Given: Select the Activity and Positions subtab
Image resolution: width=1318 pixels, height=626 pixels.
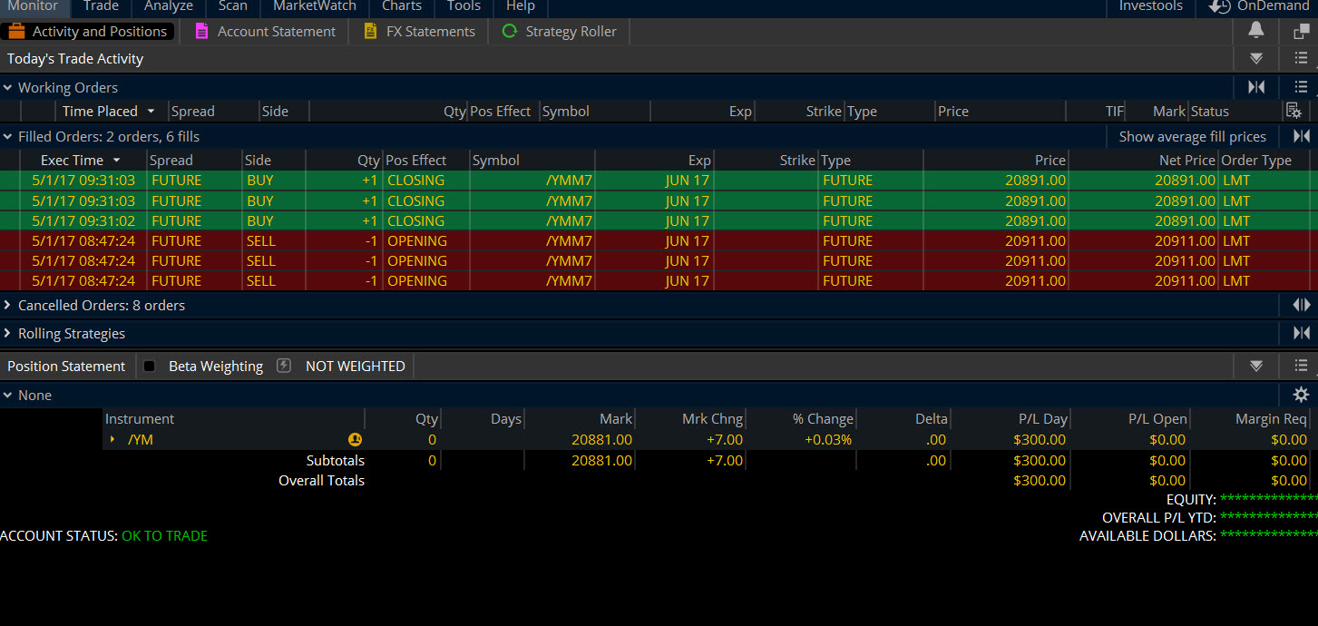Looking at the screenshot, I should click(88, 31).
